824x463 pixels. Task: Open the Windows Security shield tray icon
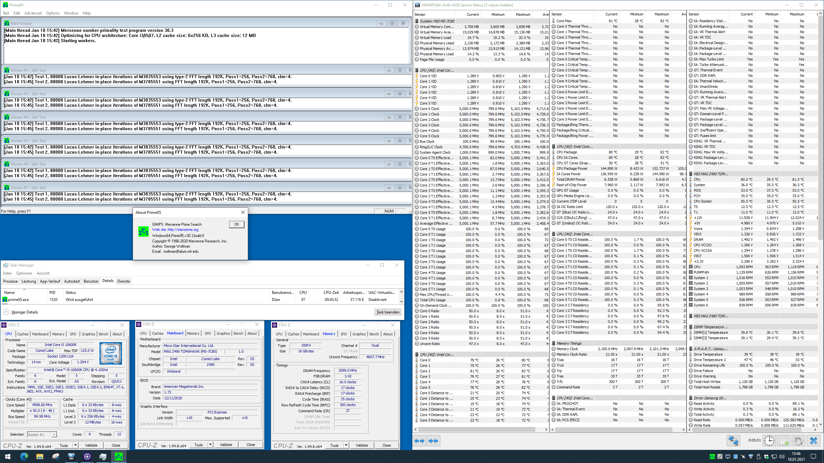(x=766, y=457)
